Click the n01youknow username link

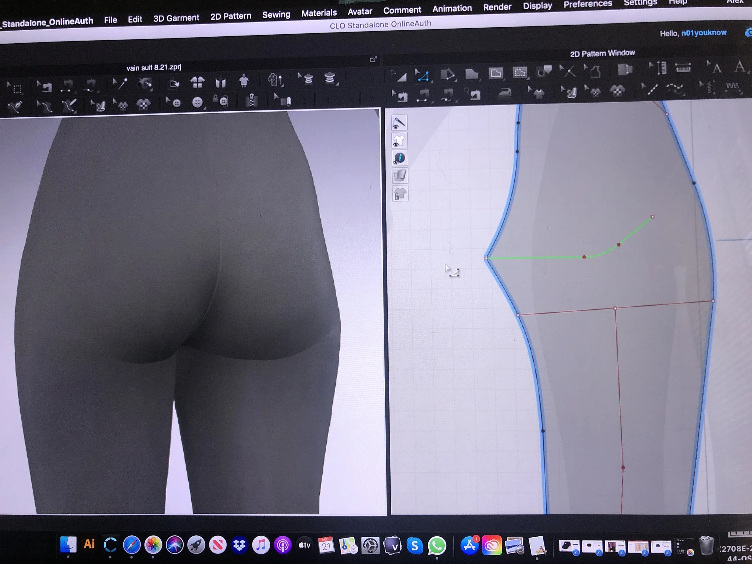tap(704, 32)
